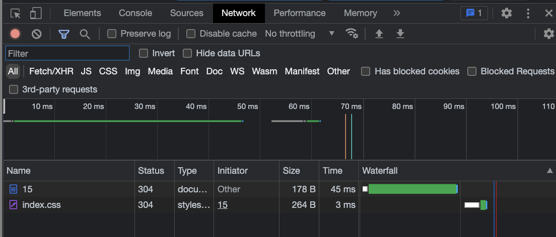
Task: Open the Performance tab
Action: click(300, 13)
